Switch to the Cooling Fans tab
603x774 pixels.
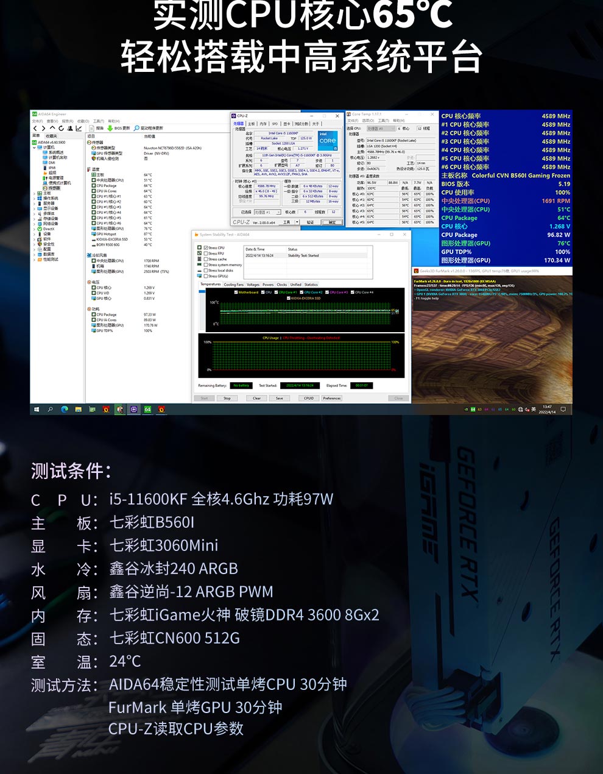233,285
